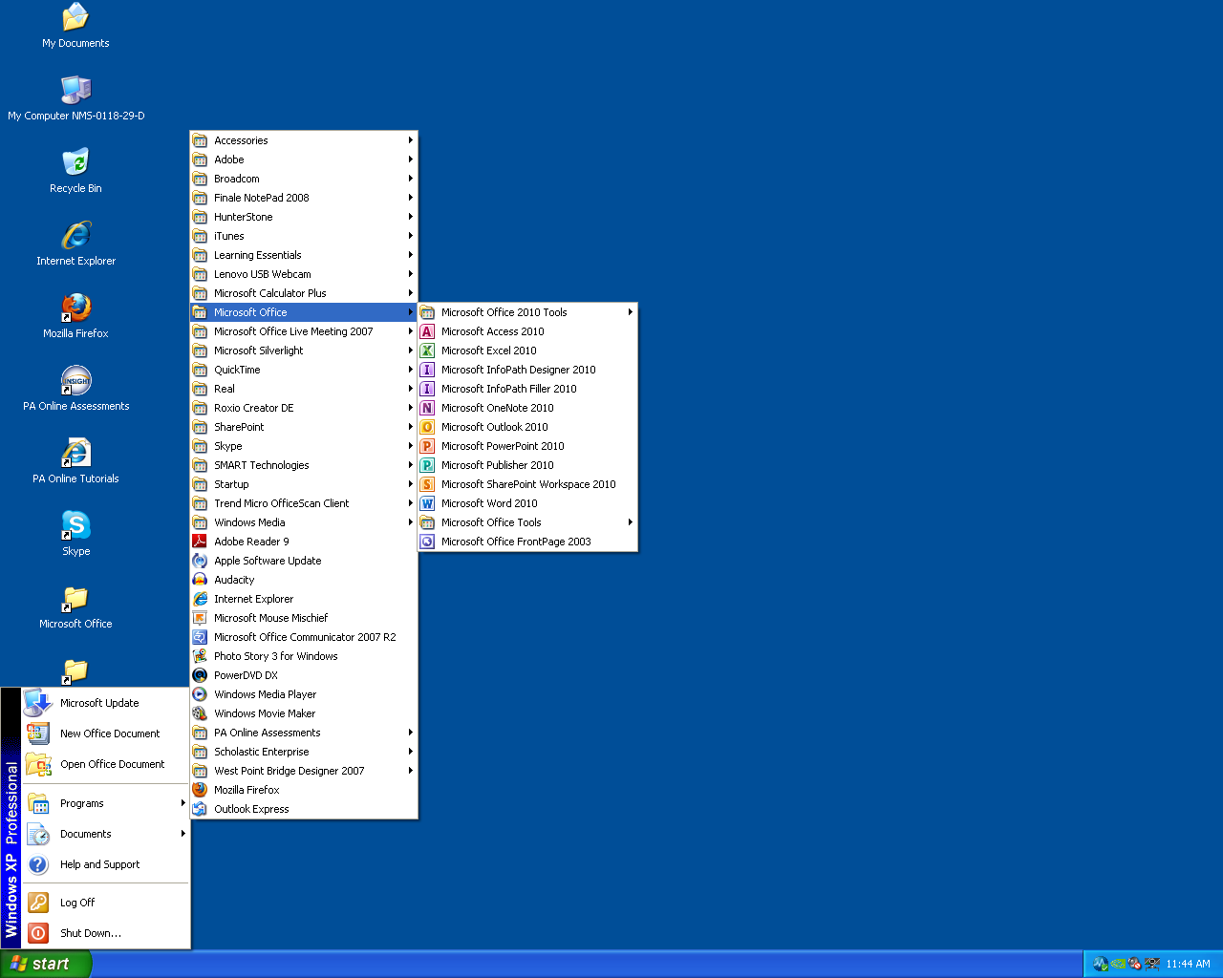This screenshot has width=1223, height=978.
Task: Expand the Programs arrow in Start menu
Action: [182, 803]
